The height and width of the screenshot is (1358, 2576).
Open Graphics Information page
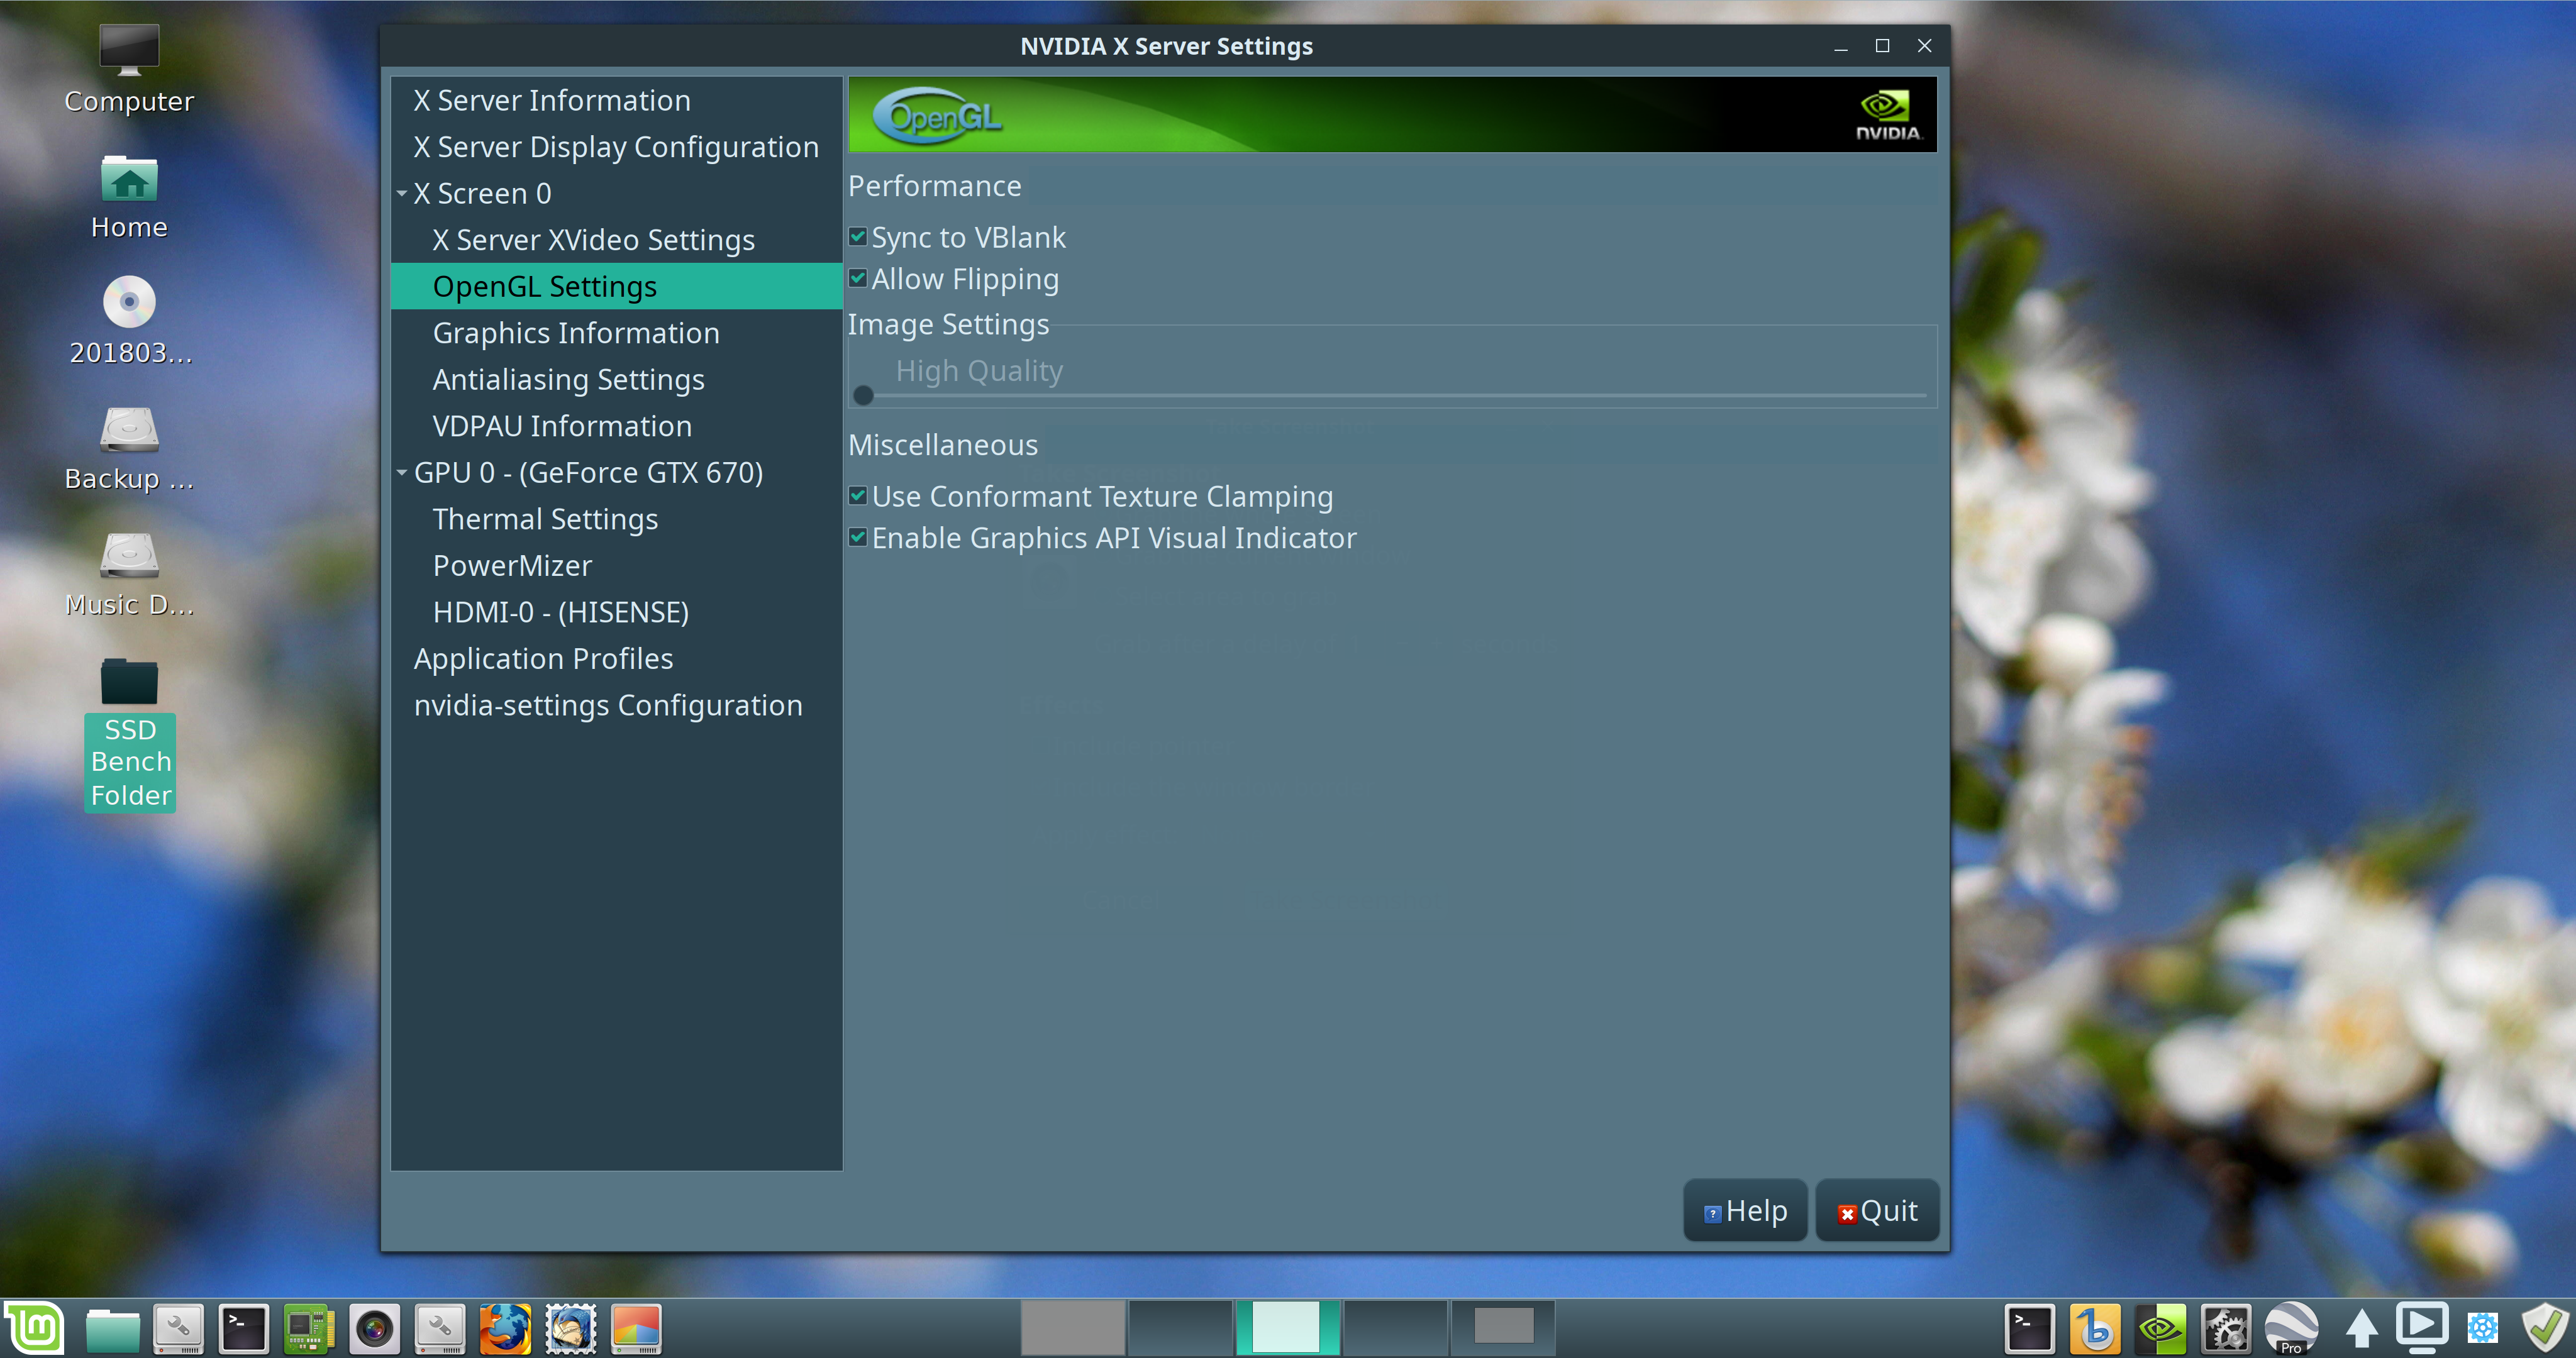[575, 333]
